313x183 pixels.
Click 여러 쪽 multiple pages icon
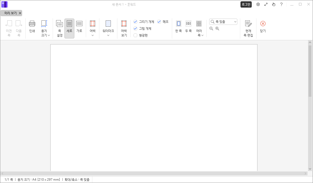(199, 24)
